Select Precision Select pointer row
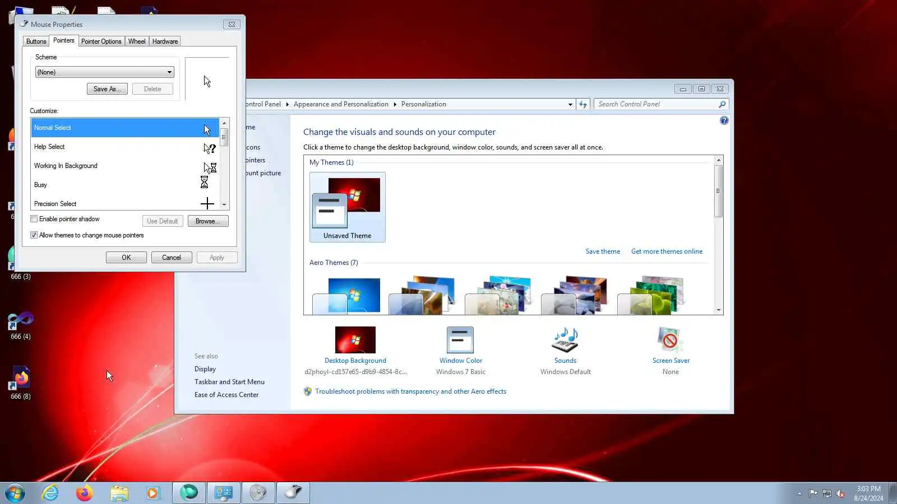This screenshot has height=504, width=897. (x=125, y=203)
